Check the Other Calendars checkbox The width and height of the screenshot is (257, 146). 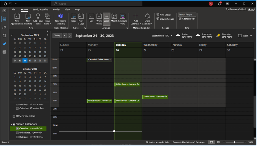click(14, 116)
